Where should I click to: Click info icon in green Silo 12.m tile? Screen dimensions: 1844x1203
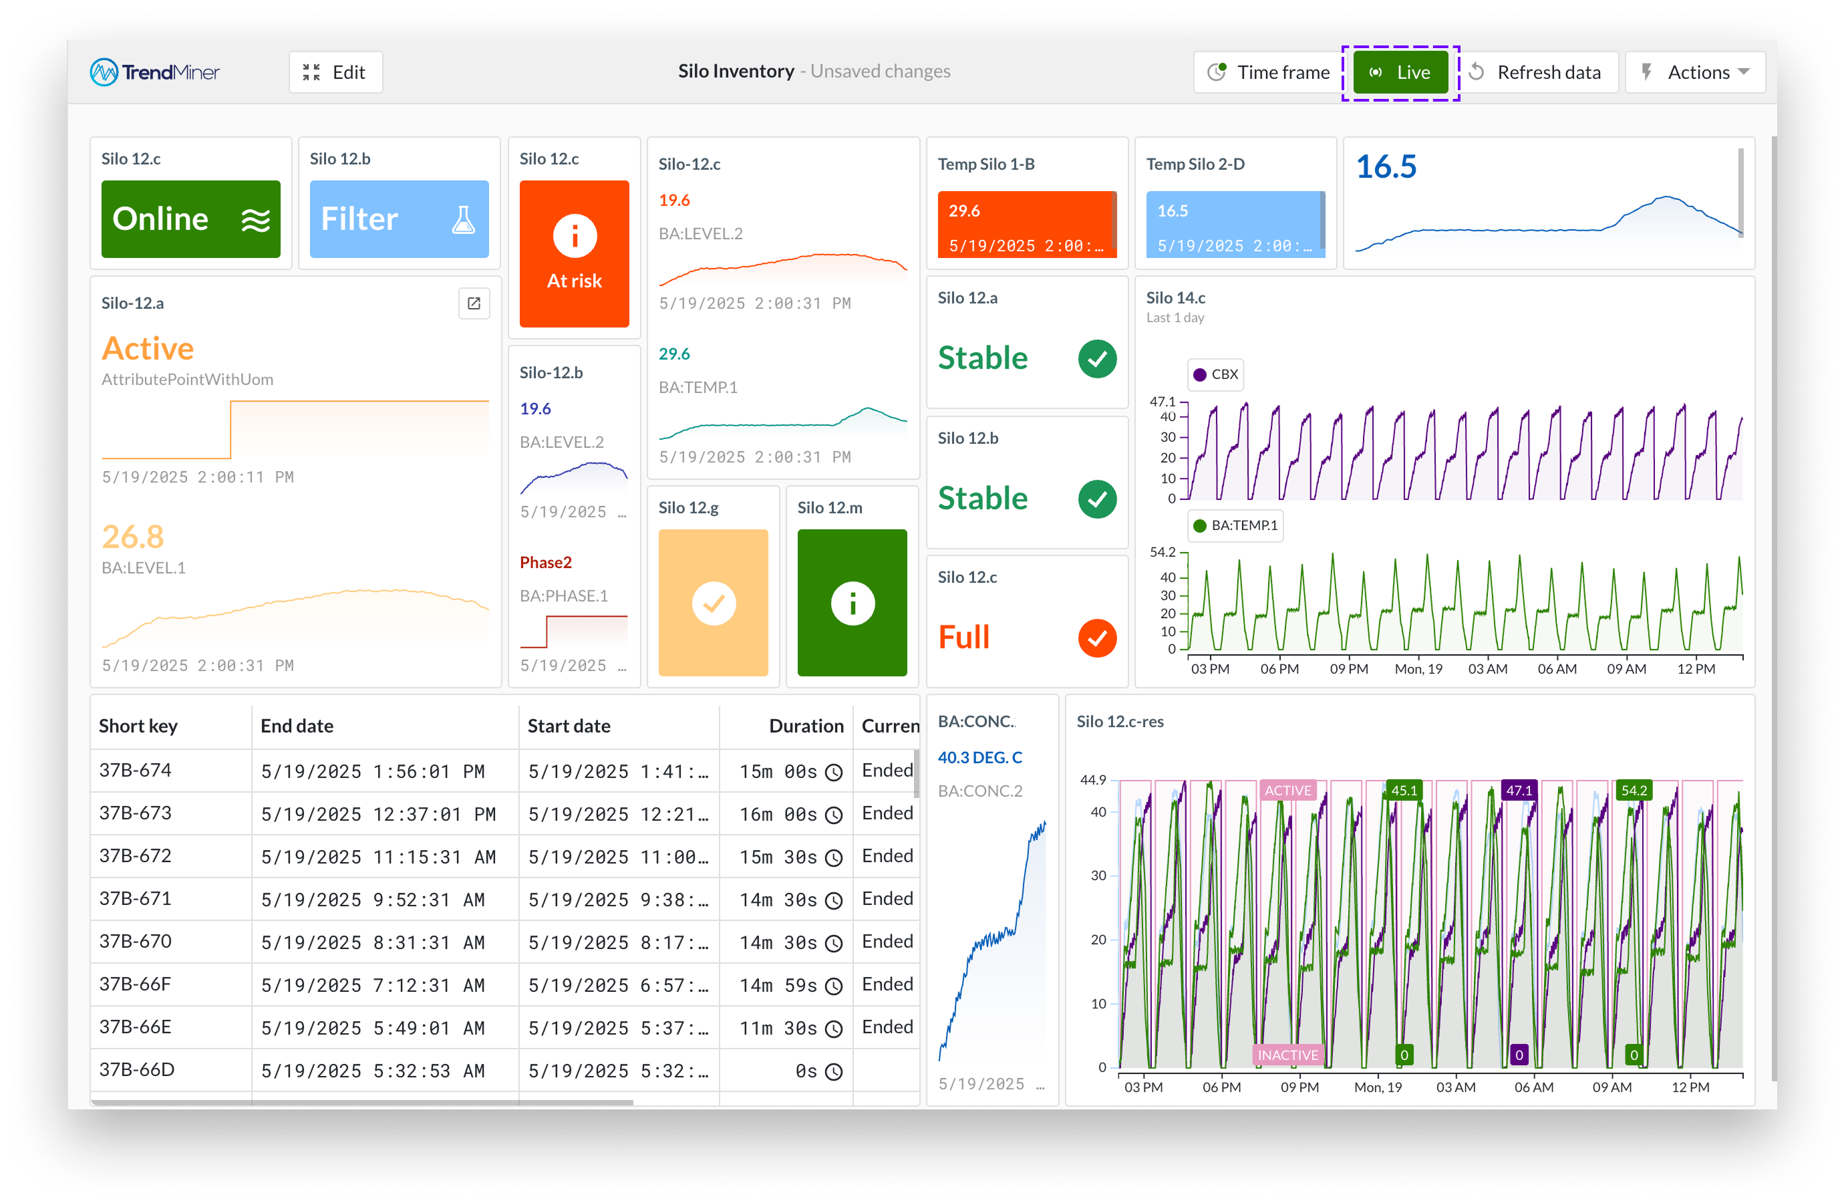pyautogui.click(x=853, y=603)
